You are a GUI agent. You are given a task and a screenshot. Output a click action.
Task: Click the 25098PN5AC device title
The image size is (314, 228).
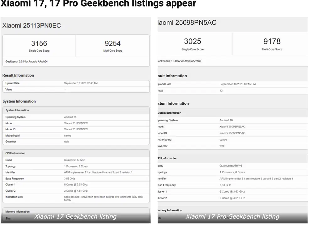point(187,23)
